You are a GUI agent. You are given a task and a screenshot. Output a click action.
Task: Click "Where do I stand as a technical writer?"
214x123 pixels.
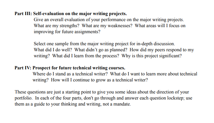[70, 74]
